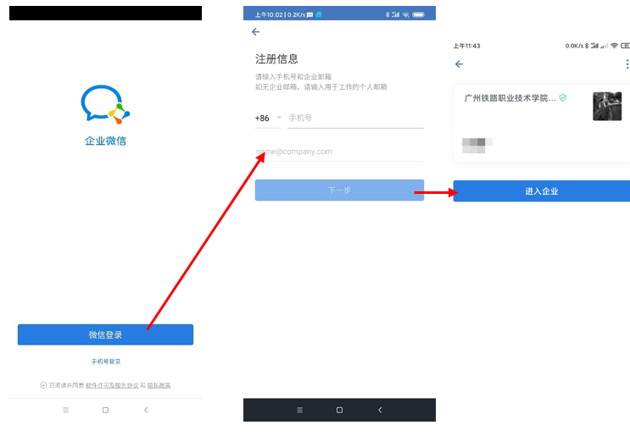Screen dimensions: 630x436
Task: Click the enterprise avatar thumbnail
Action: click(x=607, y=106)
